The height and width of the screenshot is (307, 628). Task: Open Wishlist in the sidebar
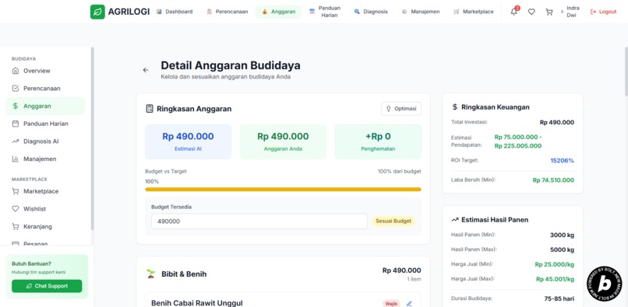(x=45, y=208)
